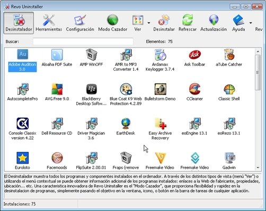Select Easy Archive Recovery icon

[x=160, y=129]
